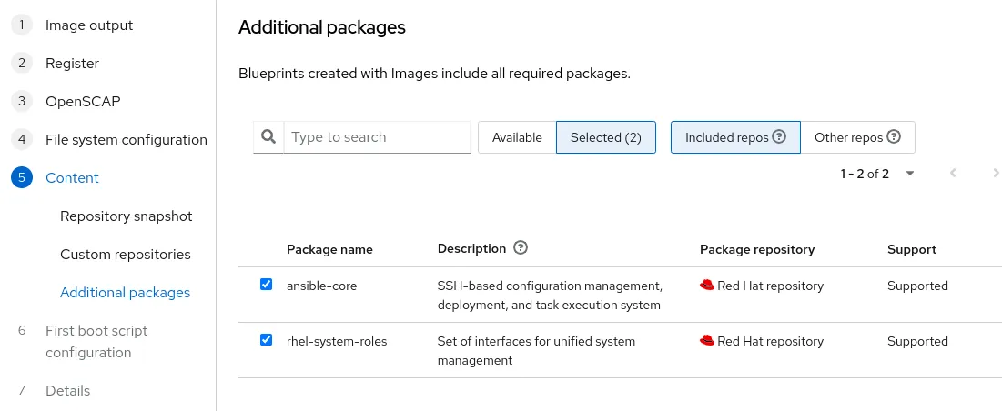Click the Type to search field

tap(377, 137)
